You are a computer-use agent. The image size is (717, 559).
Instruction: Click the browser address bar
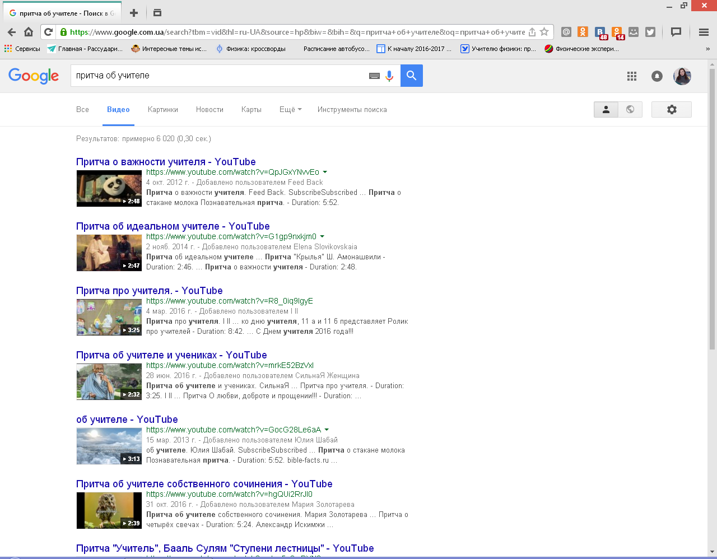pos(297,32)
